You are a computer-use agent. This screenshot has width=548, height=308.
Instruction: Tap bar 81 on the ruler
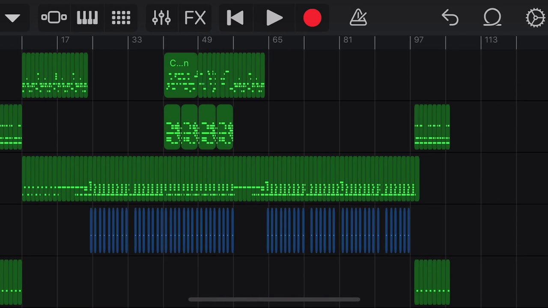pyautogui.click(x=348, y=40)
